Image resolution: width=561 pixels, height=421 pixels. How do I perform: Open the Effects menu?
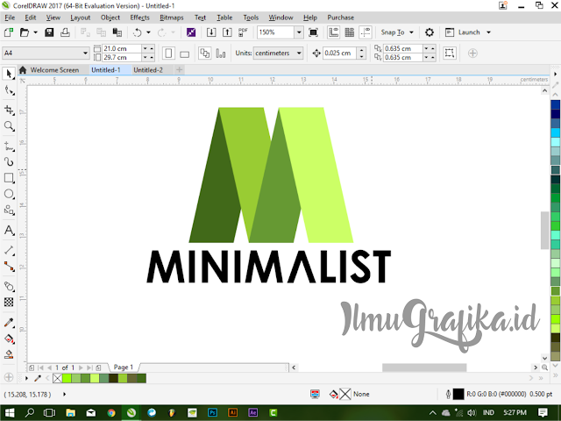(139, 18)
